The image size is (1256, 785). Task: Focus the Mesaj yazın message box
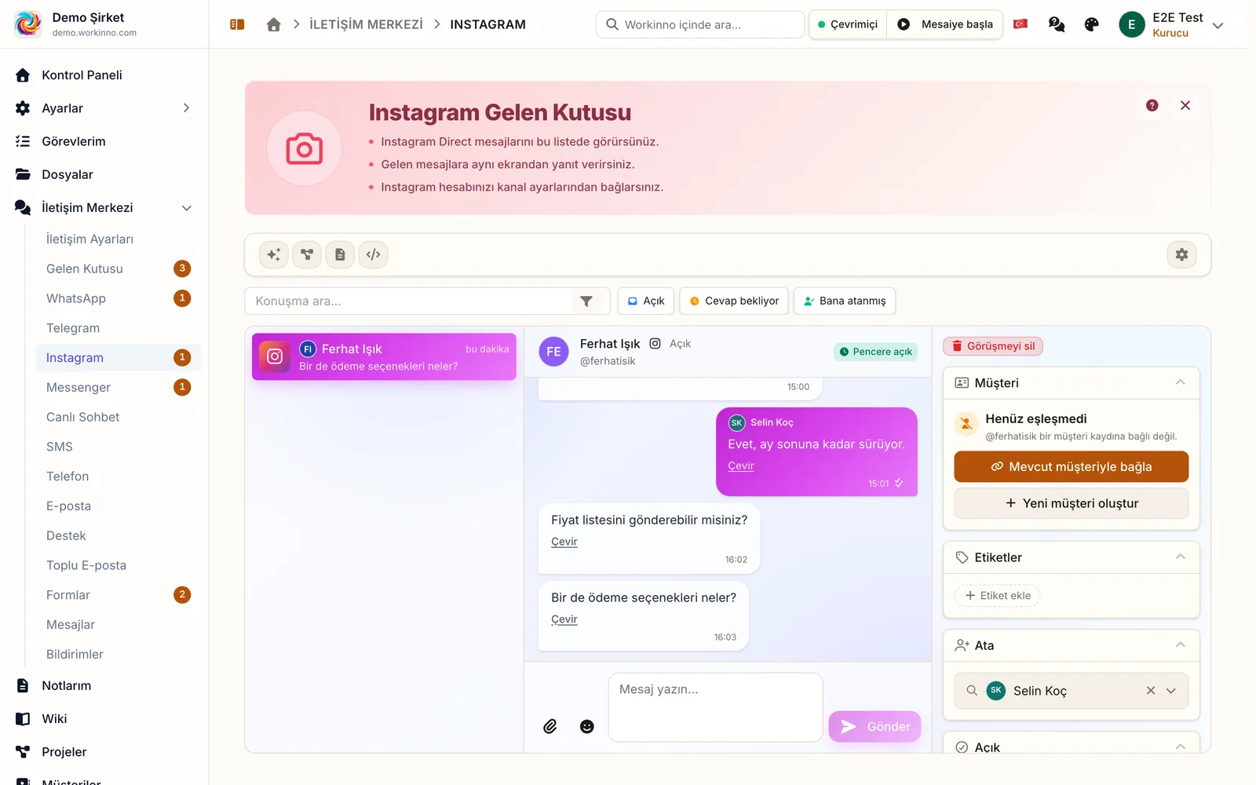pos(715,706)
